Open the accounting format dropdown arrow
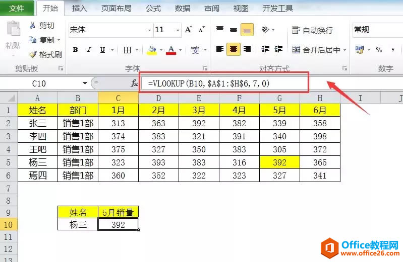This screenshot has height=262, width=403. coord(369,50)
